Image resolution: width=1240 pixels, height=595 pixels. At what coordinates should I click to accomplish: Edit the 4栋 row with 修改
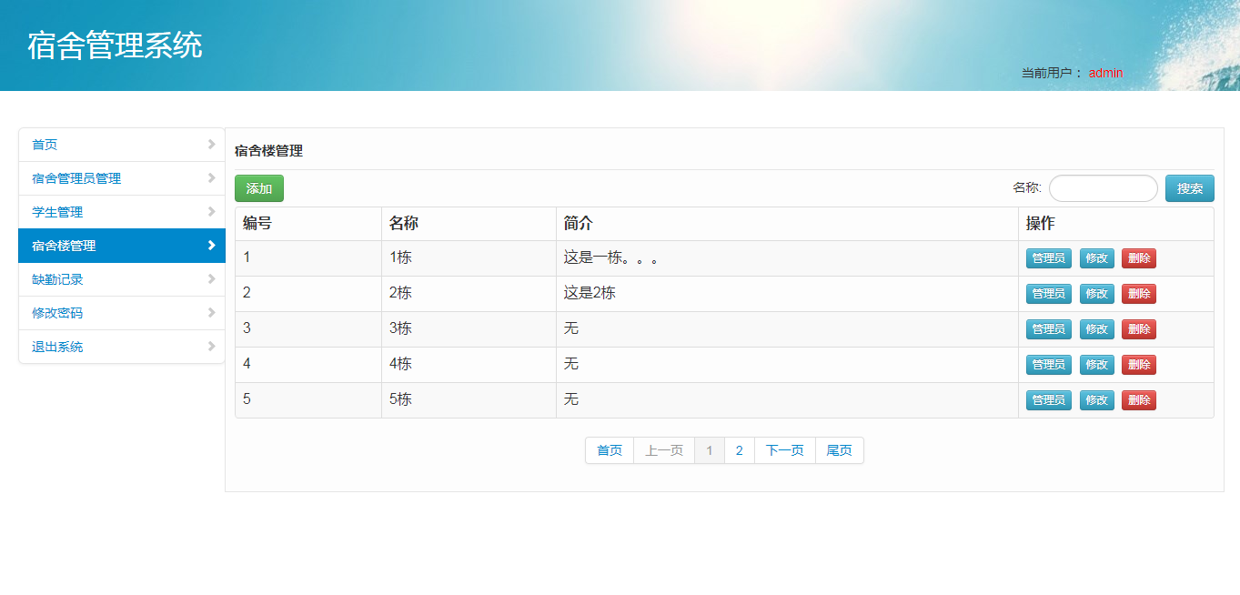pos(1097,365)
